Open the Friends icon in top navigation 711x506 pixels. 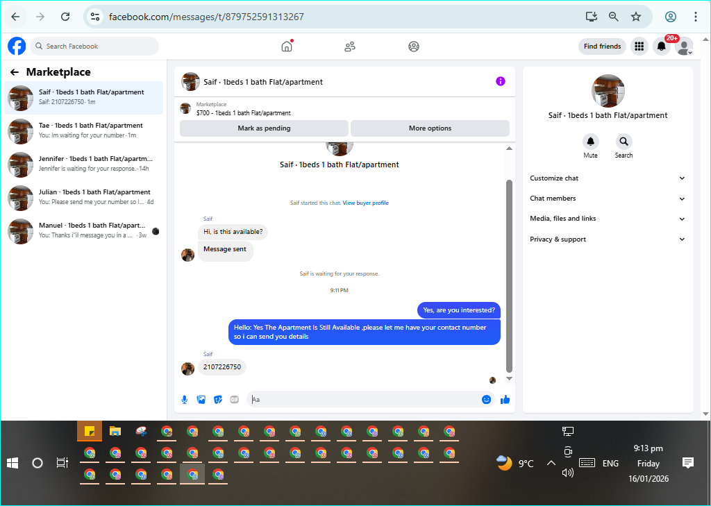[350, 47]
